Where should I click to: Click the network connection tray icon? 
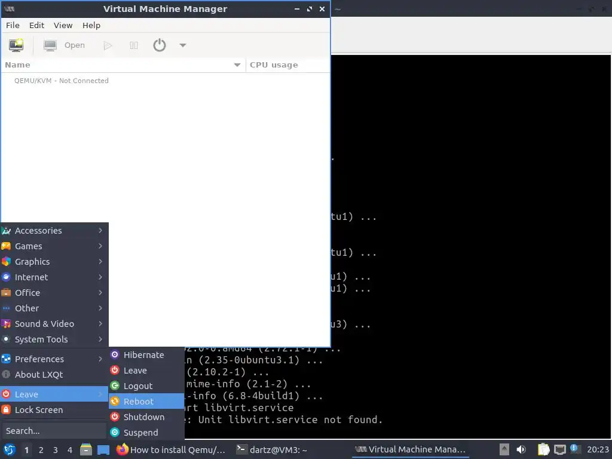pyautogui.click(x=559, y=449)
